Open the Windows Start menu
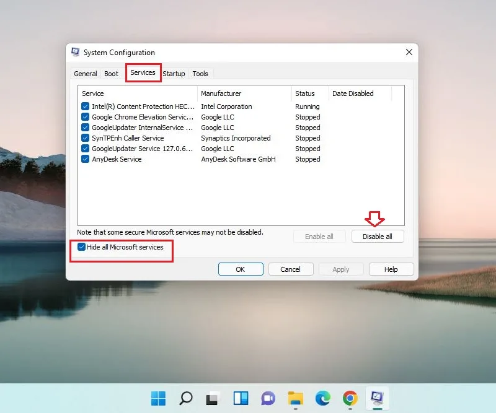Screen dimensions: 496x413 (159, 398)
